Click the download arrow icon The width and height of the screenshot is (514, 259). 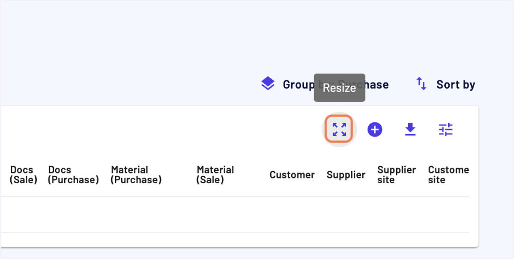click(x=410, y=129)
